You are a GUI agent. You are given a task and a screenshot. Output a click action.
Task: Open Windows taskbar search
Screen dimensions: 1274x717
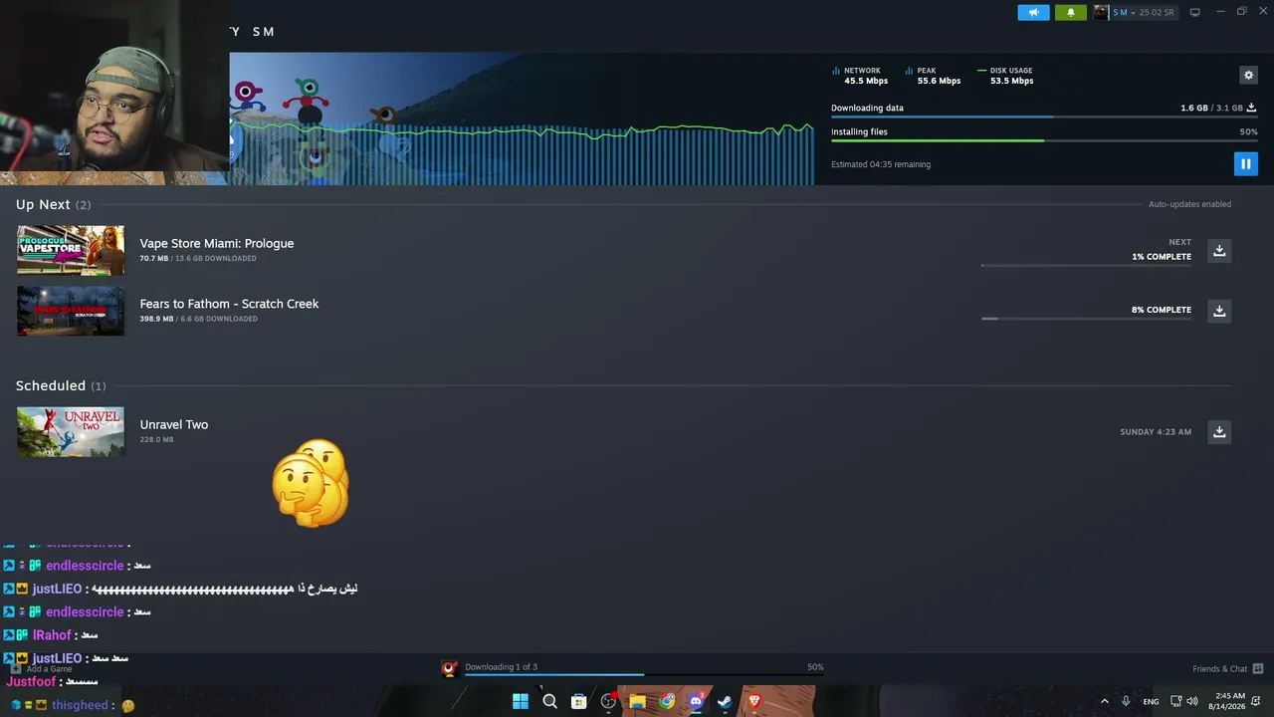coord(549,701)
